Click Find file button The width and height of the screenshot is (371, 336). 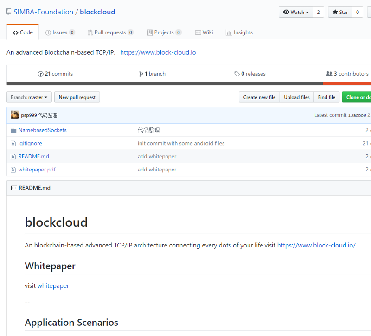[326, 97]
